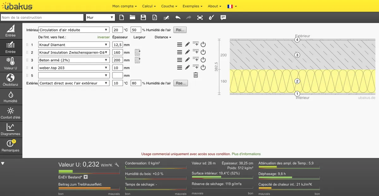
Task: Edit the Knauf Diamant layer with pencil icon
Action: 187,45
